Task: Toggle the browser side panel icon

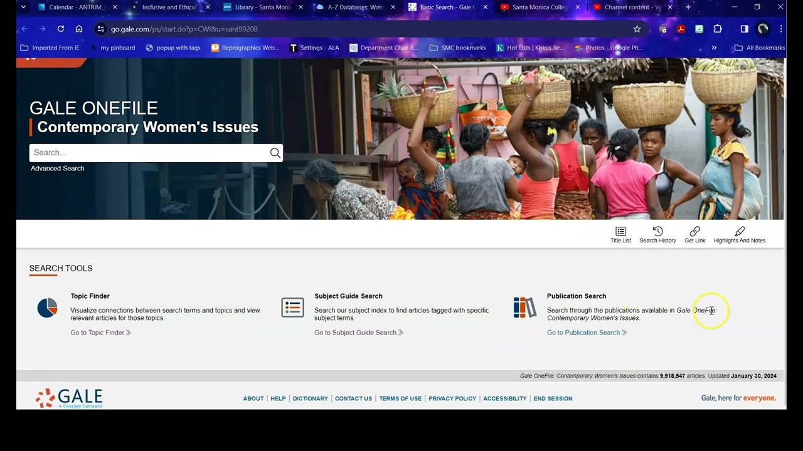Action: [x=744, y=29]
